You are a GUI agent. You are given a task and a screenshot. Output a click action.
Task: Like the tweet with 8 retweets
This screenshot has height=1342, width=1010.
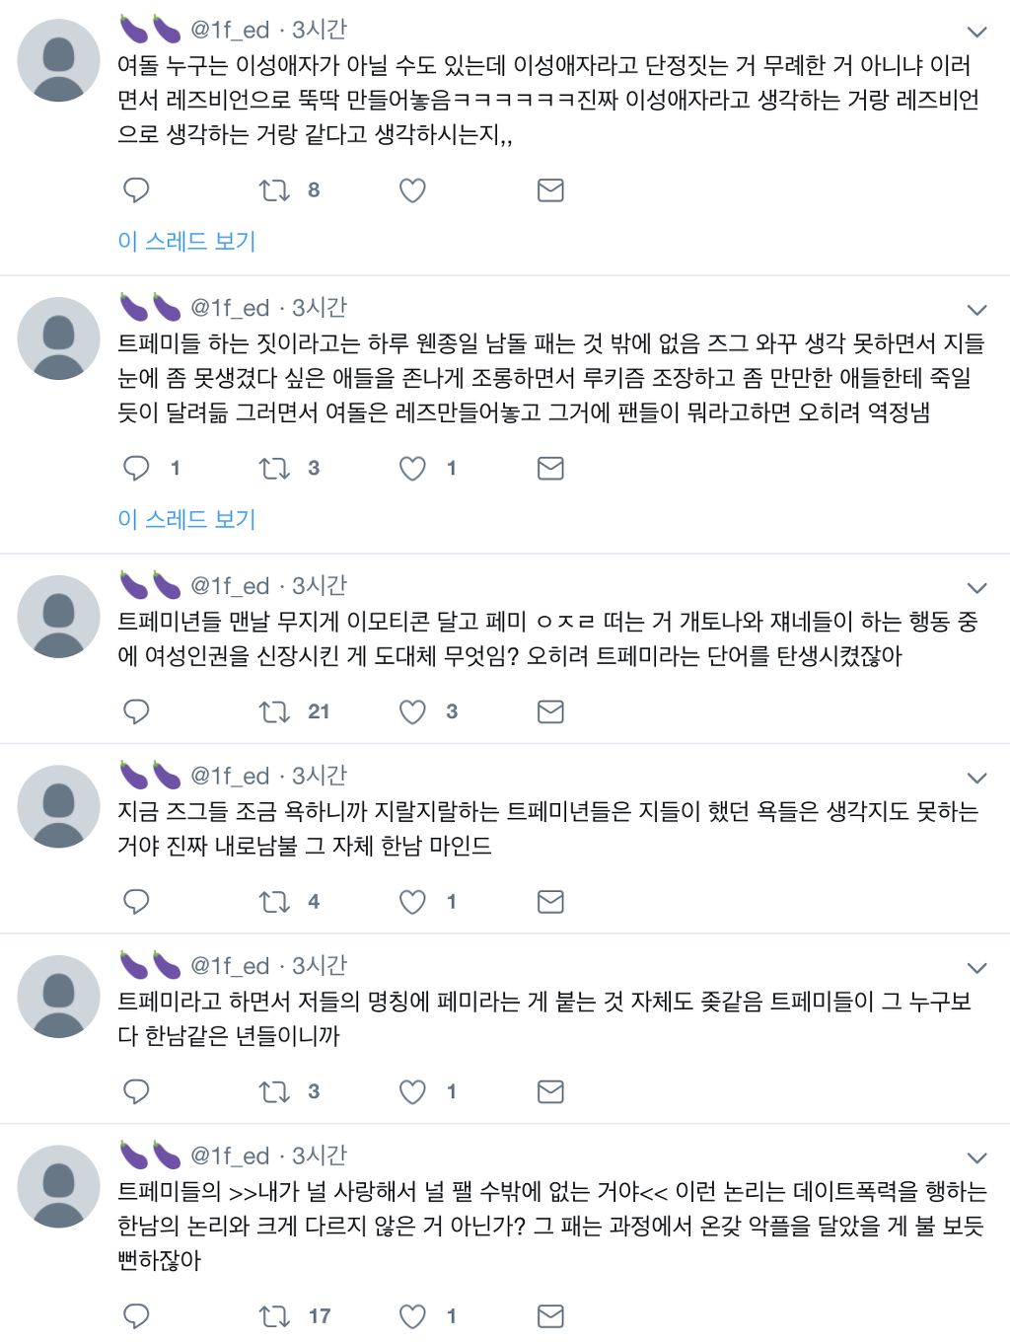(x=412, y=190)
